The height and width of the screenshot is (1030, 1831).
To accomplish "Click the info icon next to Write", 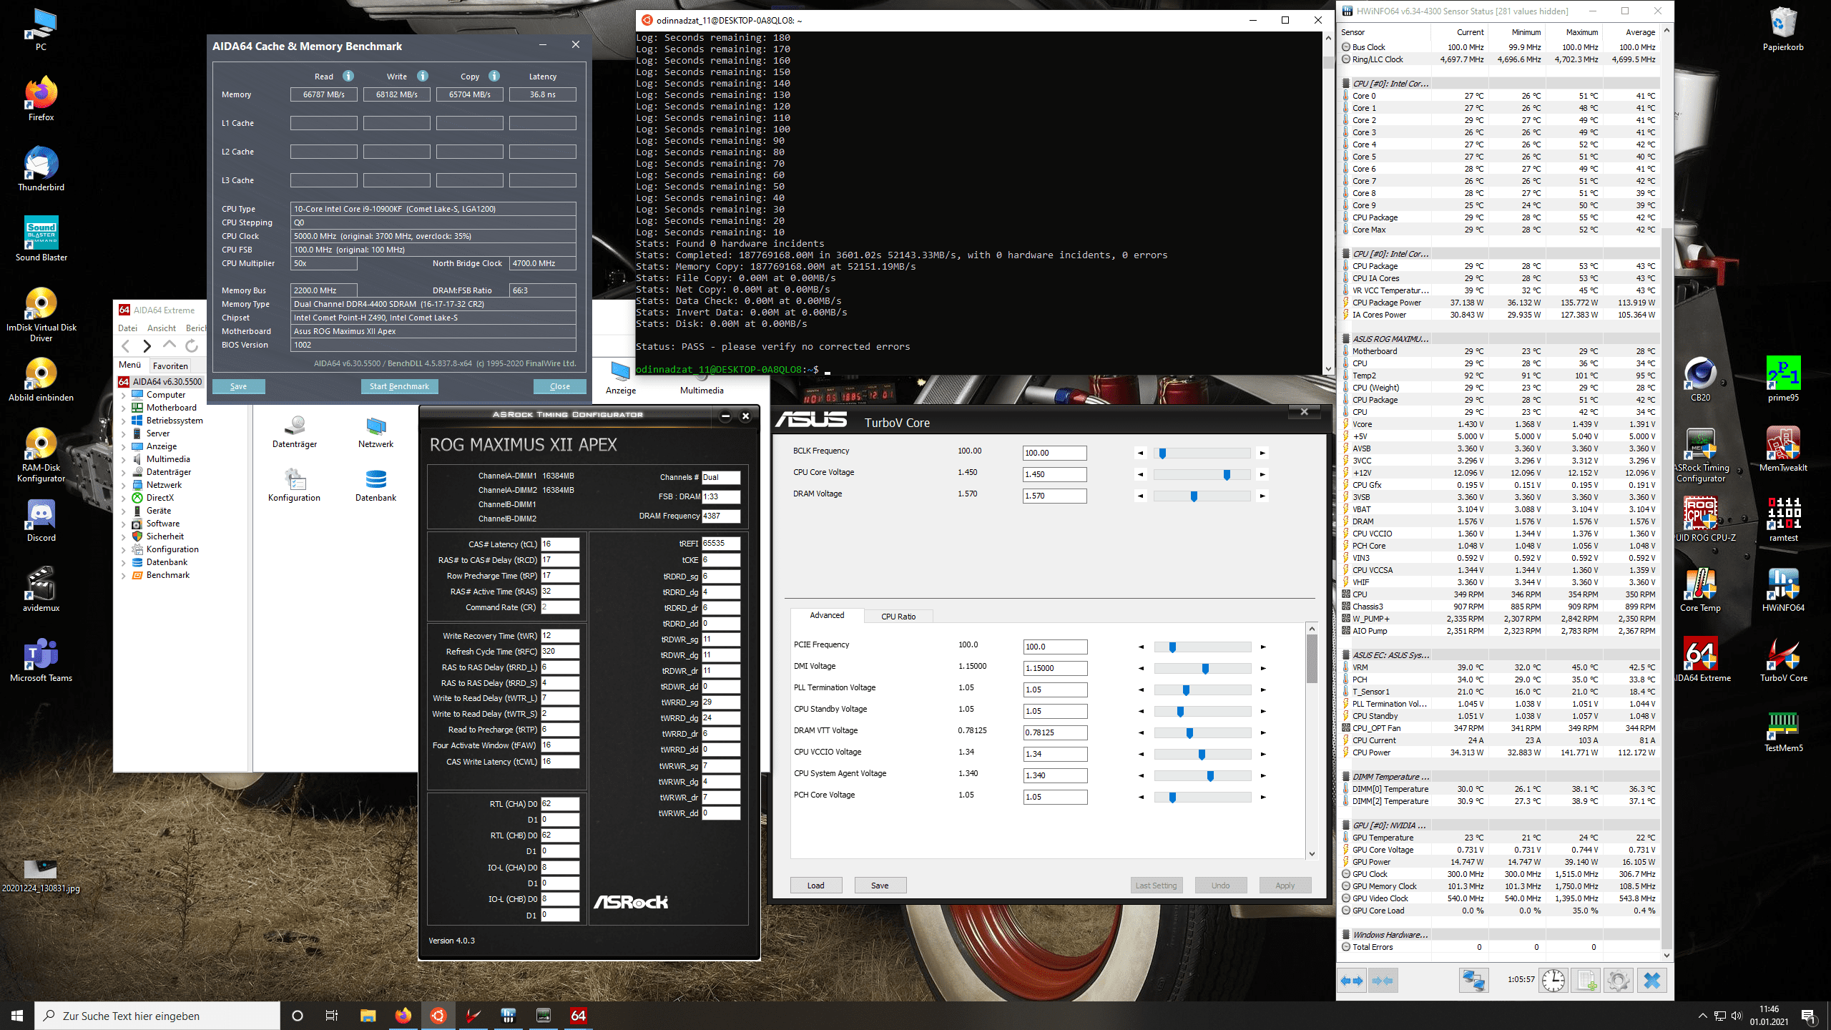I will (423, 76).
